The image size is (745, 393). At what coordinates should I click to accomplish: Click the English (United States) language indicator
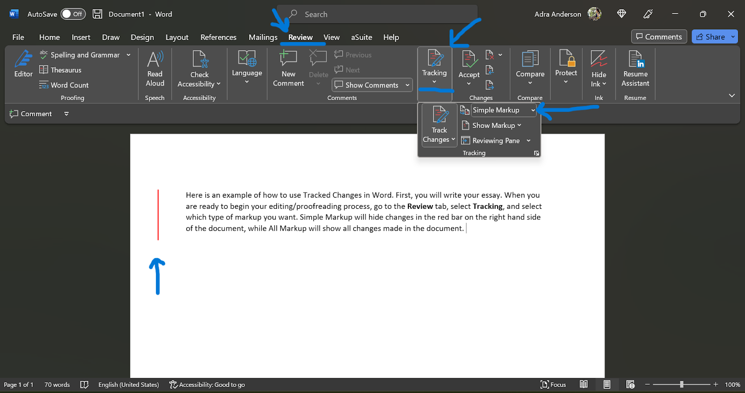pyautogui.click(x=129, y=385)
